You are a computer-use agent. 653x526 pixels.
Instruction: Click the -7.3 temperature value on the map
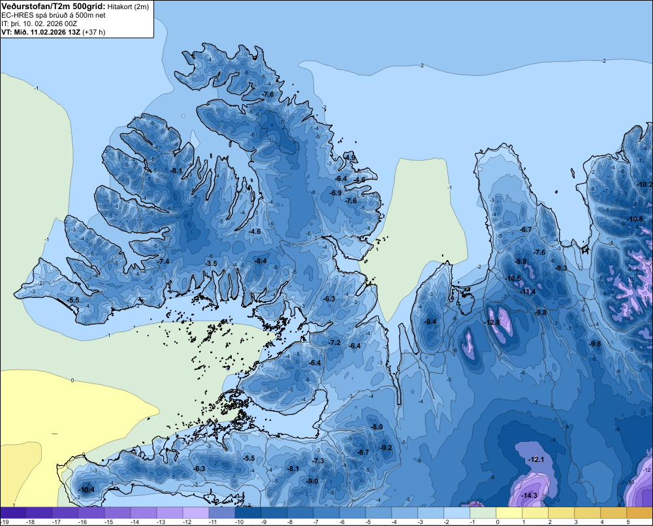pos(318,461)
